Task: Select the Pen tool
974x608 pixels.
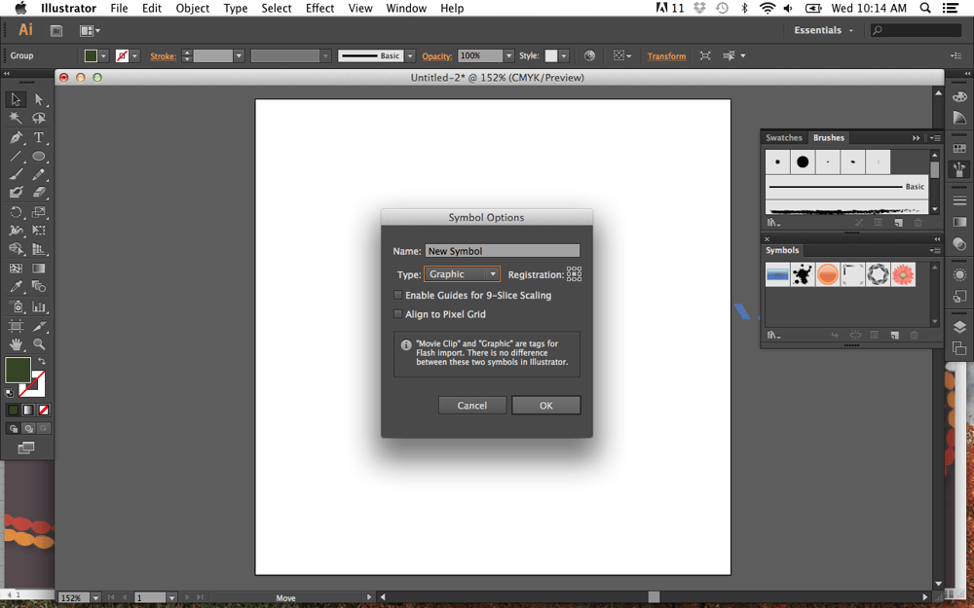Action: (16, 137)
